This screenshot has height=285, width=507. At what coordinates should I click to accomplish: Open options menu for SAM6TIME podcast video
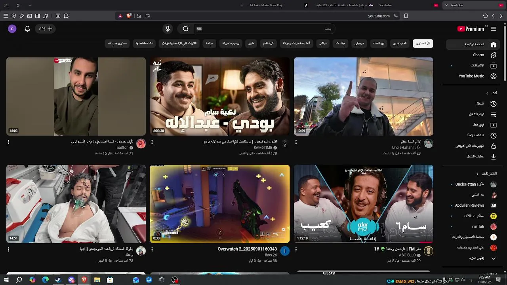tap(152, 142)
